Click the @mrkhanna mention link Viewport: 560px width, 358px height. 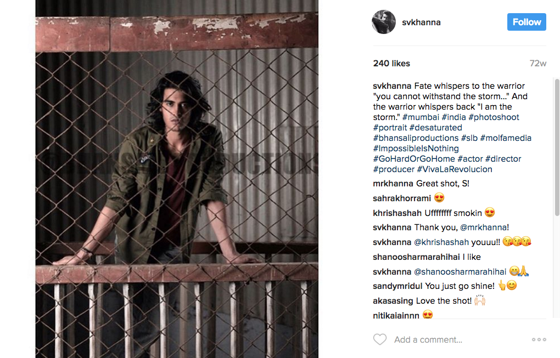click(x=483, y=228)
